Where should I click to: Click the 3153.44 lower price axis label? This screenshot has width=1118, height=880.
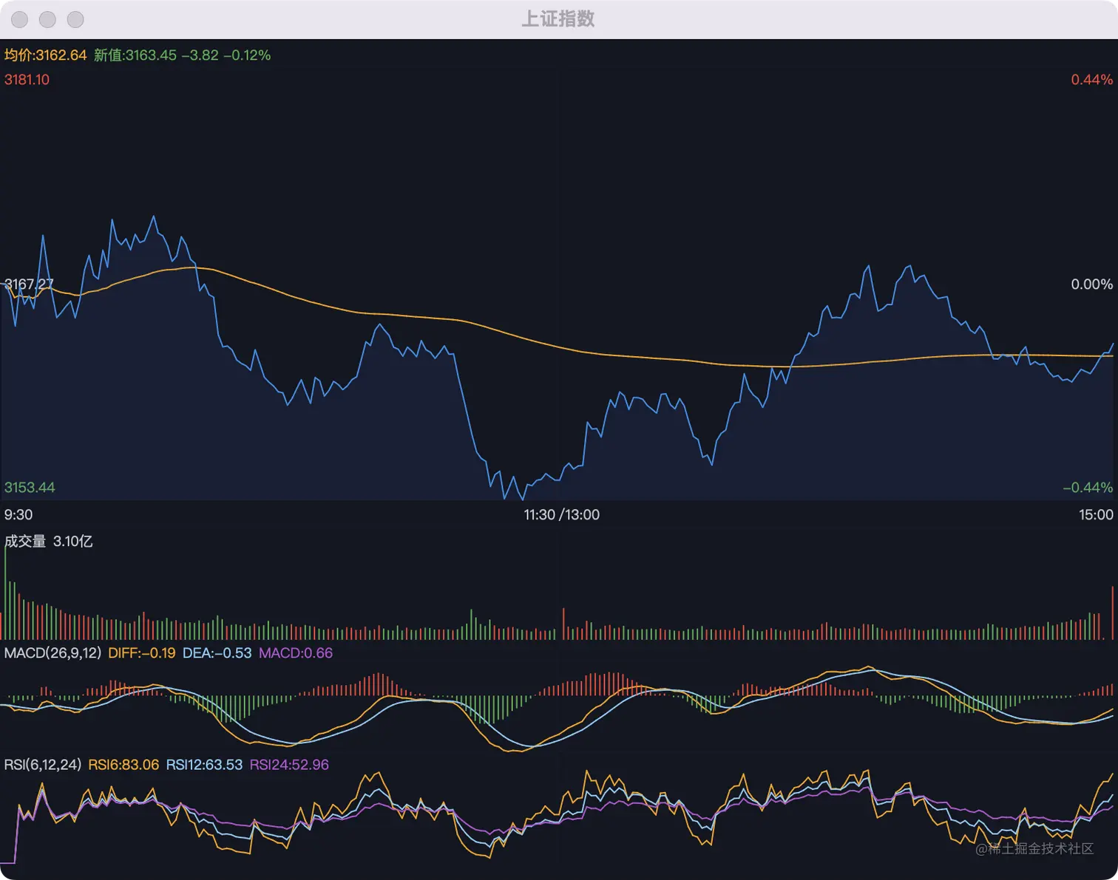[30, 488]
